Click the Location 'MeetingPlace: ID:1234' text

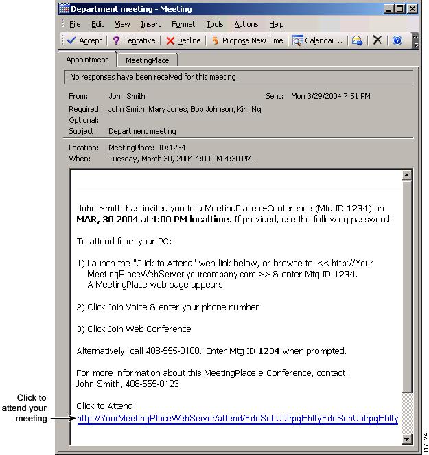coord(147,148)
